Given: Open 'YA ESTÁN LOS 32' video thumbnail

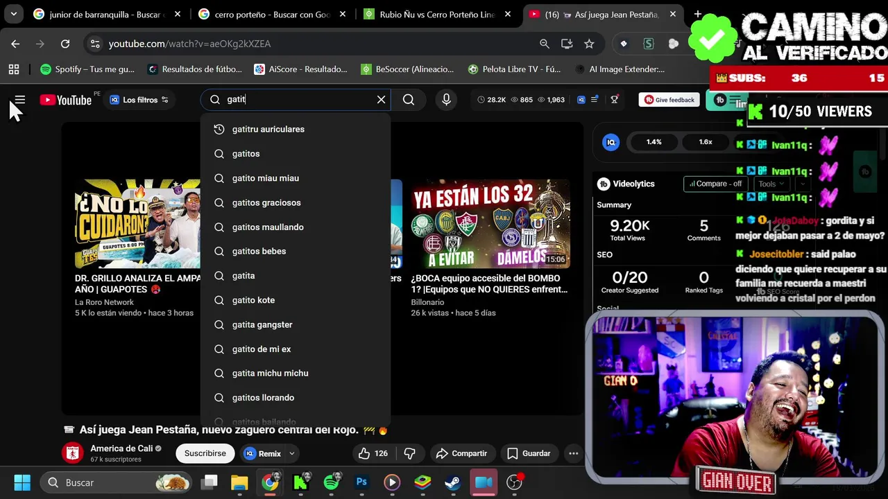Looking at the screenshot, I should (x=490, y=224).
